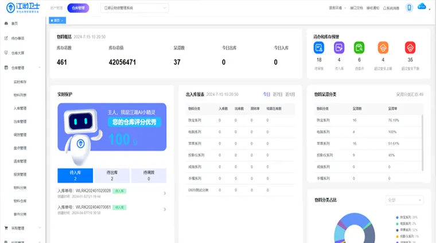Open 报废管理 in the sidebar
This screenshot has height=243, width=436.
tap(20, 174)
